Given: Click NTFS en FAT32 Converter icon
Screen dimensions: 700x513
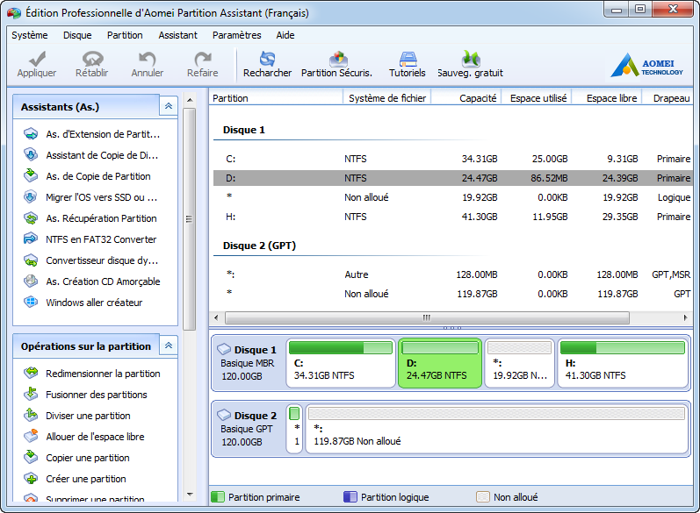Looking at the screenshot, I should (31, 239).
